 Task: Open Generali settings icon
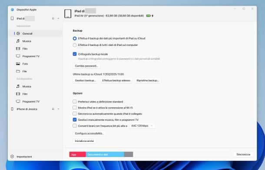coord(18,33)
